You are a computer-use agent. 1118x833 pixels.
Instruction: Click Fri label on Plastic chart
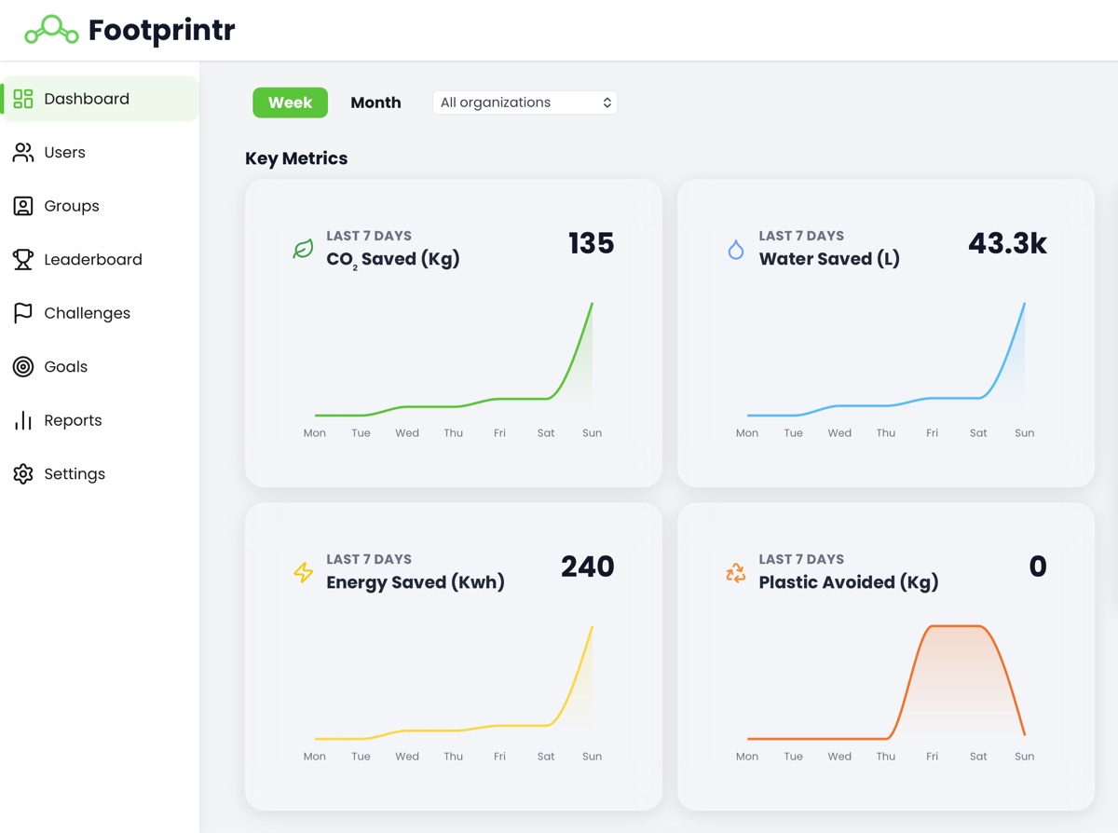pyautogui.click(x=932, y=757)
